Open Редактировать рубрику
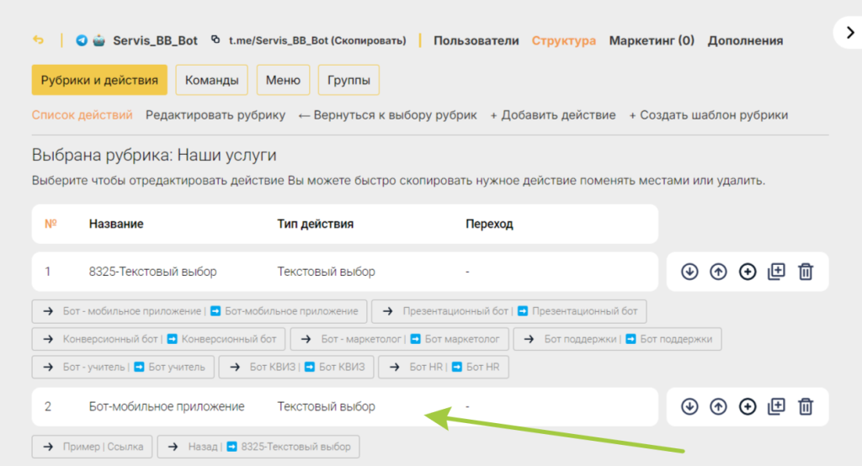 pyautogui.click(x=215, y=115)
